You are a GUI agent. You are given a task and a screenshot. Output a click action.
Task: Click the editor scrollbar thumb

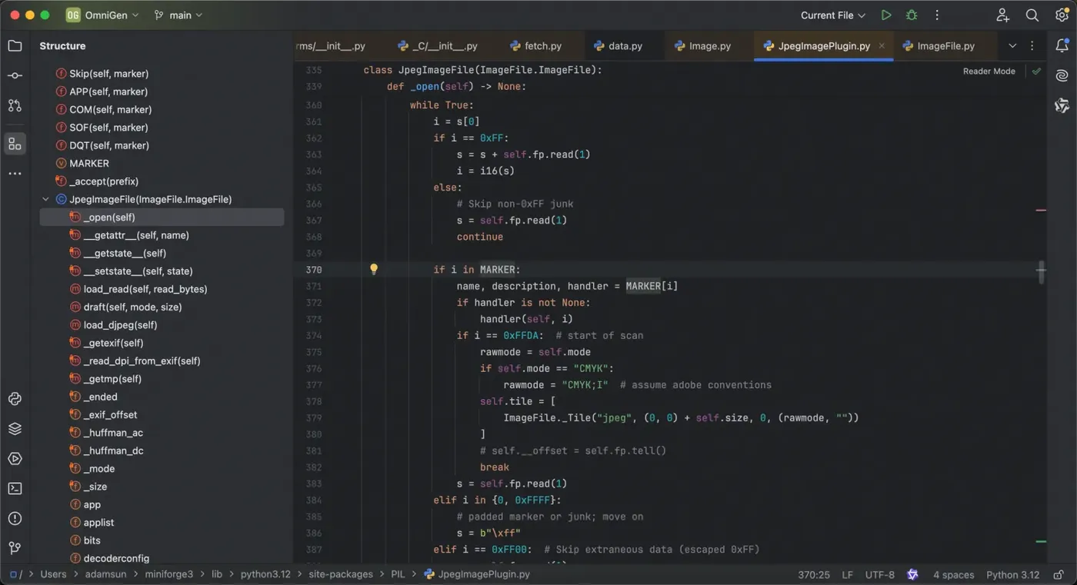(1041, 272)
